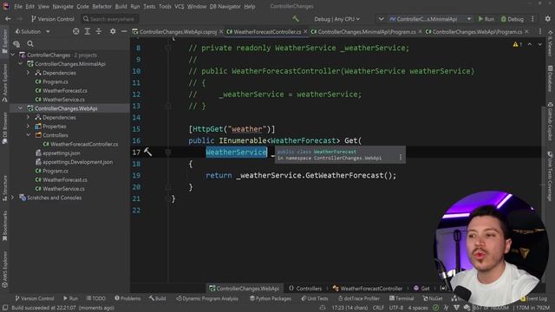The height and width of the screenshot is (312, 555).
Task: Click ControllerChanges.WebApi breadcrumb
Action: (244, 289)
